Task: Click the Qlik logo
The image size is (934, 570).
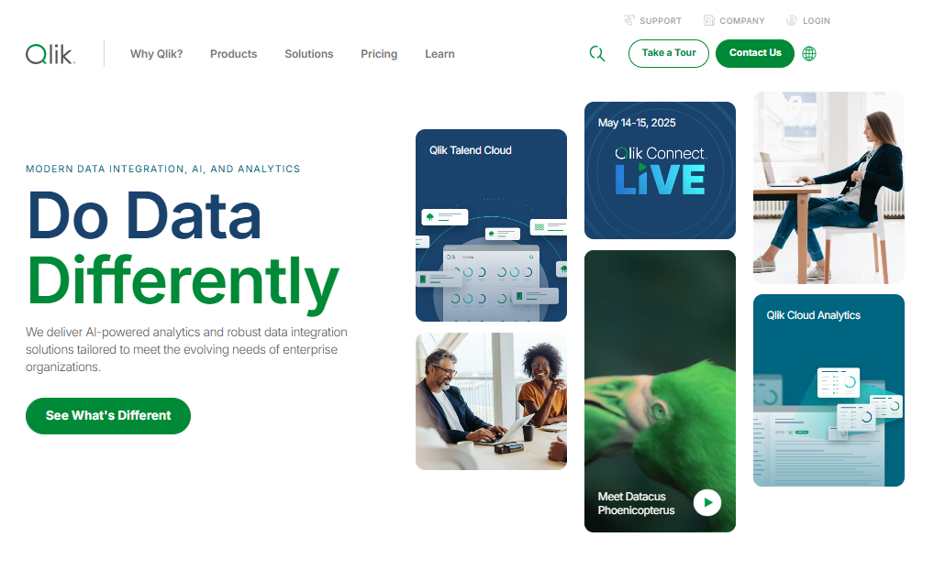Action: [50, 53]
